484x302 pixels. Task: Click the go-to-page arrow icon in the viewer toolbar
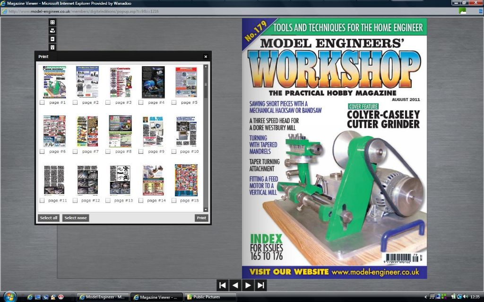click(52, 39)
